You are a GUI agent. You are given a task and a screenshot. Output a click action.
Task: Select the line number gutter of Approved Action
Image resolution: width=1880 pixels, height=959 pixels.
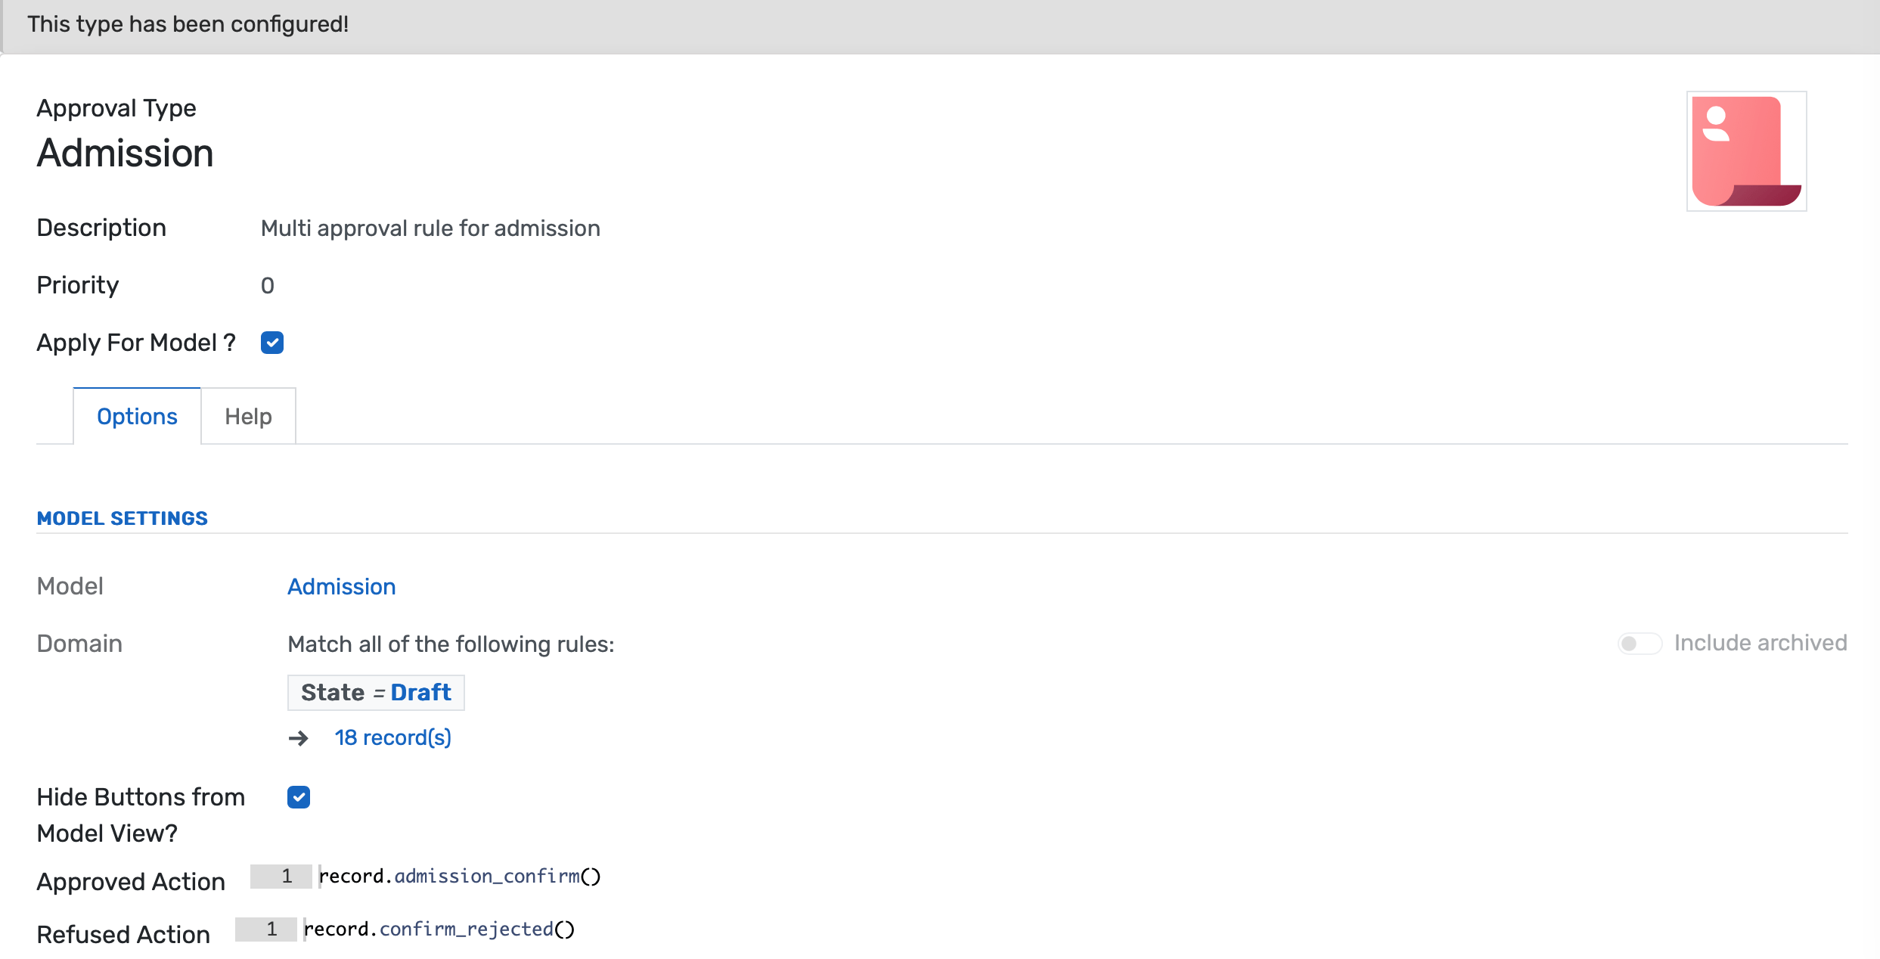pyautogui.click(x=281, y=876)
